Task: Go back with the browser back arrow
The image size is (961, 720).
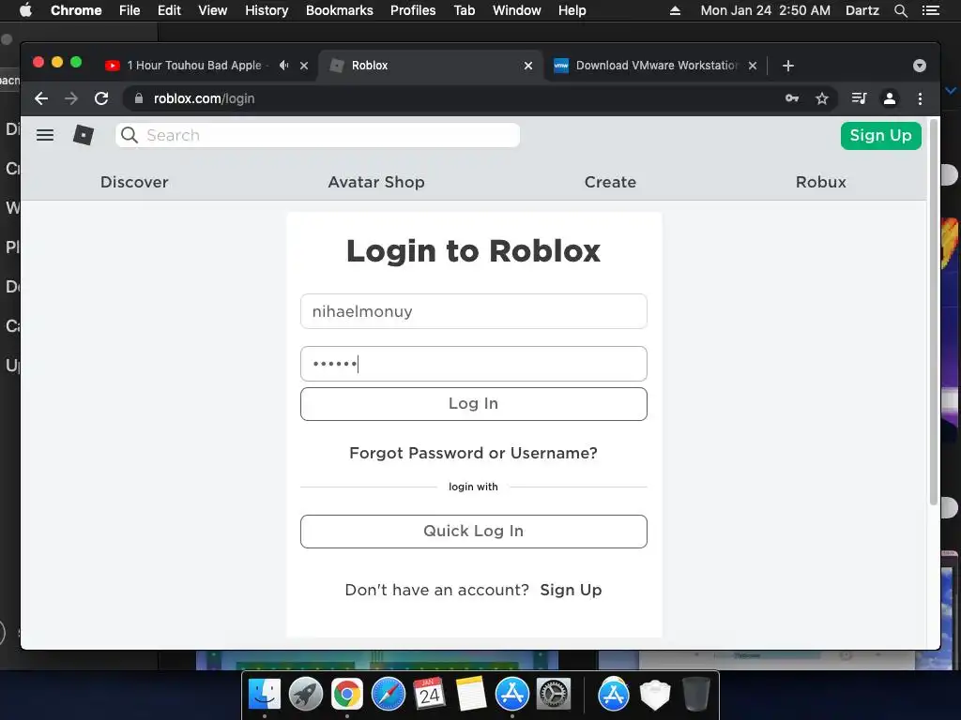Action: 41,98
